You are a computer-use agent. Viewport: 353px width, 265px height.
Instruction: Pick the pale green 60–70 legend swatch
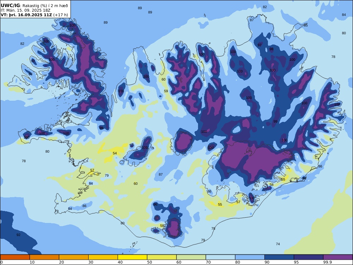pos(191,257)
